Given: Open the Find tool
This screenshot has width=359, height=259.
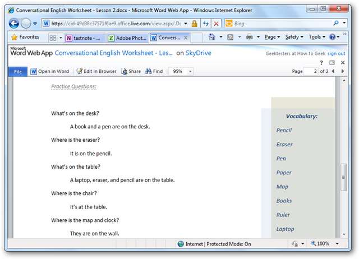Looking at the screenshot, I should coord(154,72).
